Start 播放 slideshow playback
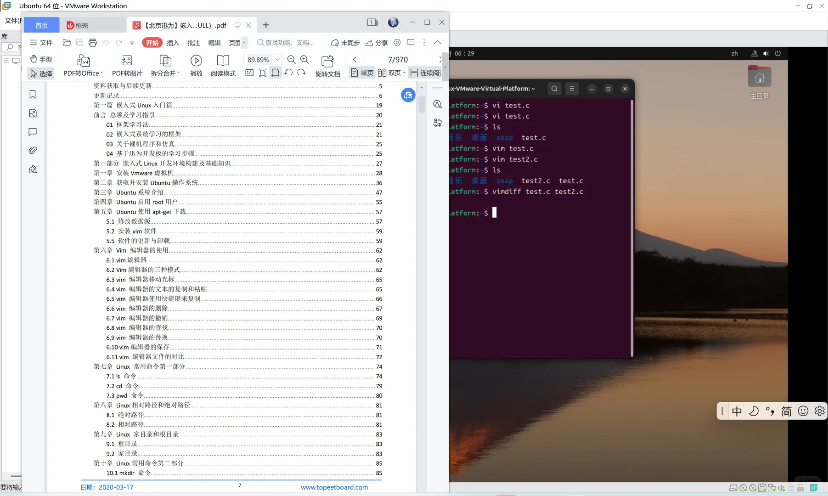This screenshot has width=828, height=496. [x=196, y=65]
